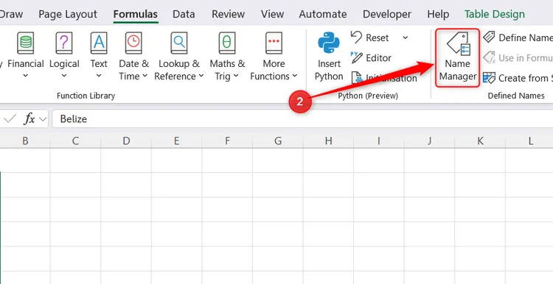Image resolution: width=553 pixels, height=284 pixels.
Task: Open the Reset dropdown arrow
Action: coord(406,38)
